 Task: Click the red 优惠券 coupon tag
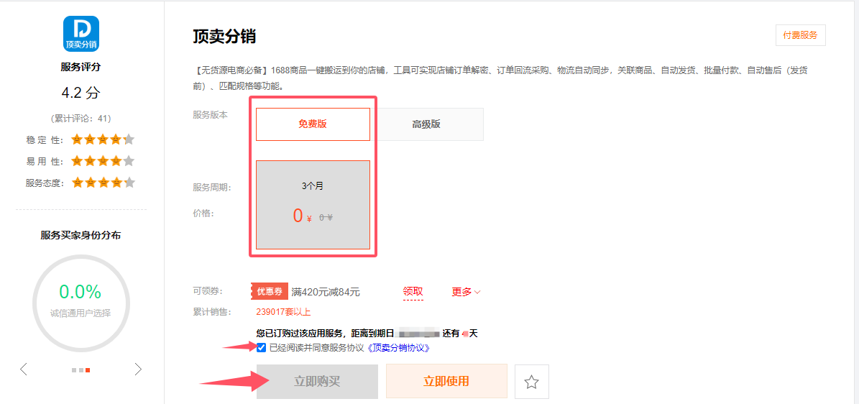coord(270,291)
